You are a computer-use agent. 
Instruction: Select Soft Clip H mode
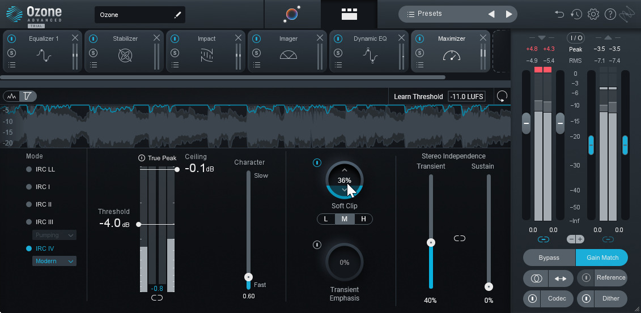pos(363,219)
